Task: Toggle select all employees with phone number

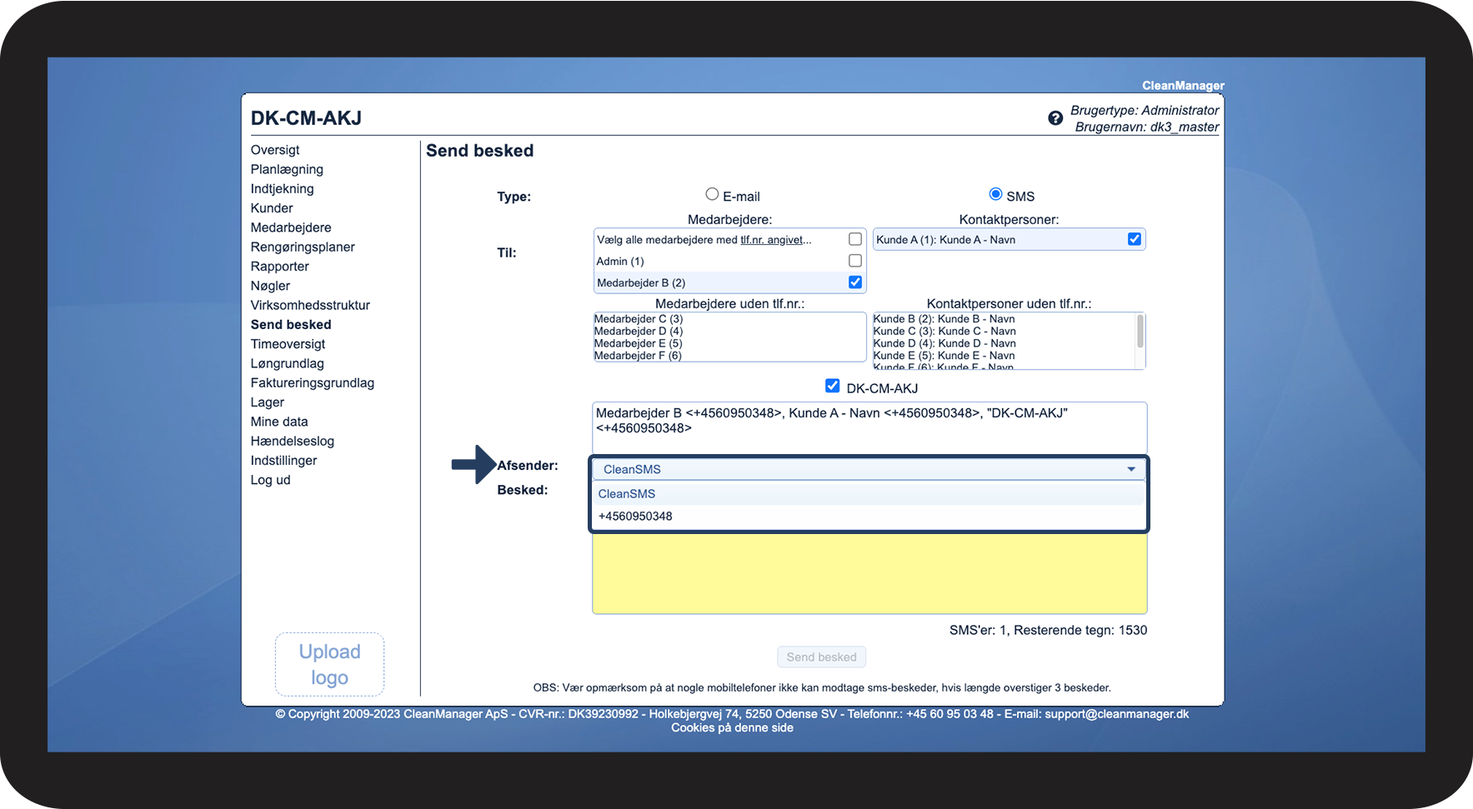Action: (x=854, y=239)
